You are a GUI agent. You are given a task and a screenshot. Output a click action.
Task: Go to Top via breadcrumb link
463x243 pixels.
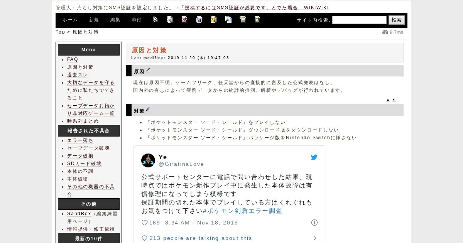click(x=60, y=32)
